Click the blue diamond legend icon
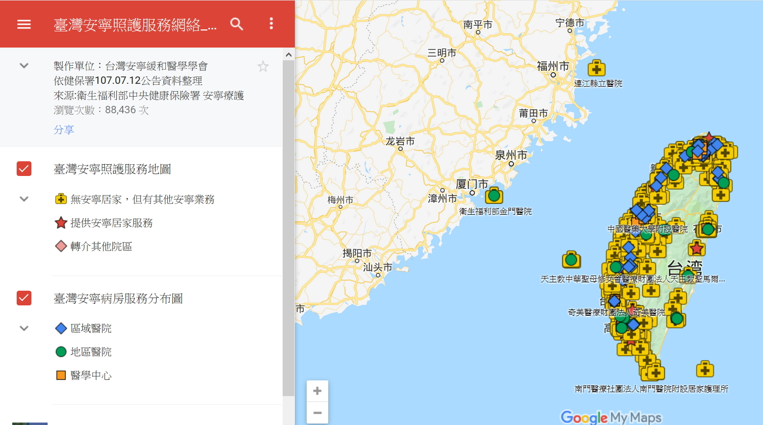This screenshot has height=425, width=763. [61, 328]
